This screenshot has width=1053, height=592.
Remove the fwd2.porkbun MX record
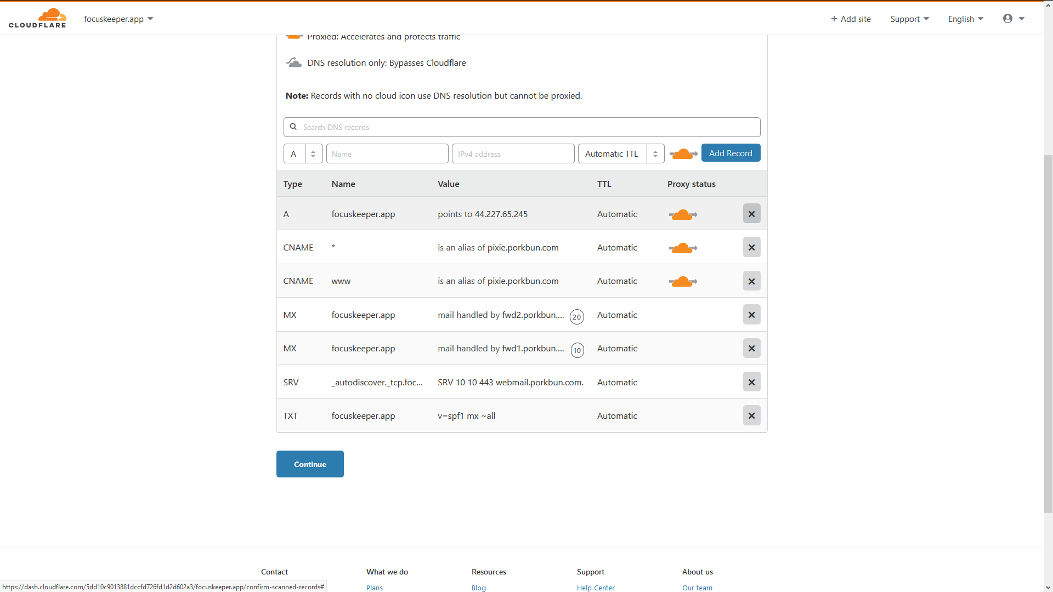coord(751,315)
